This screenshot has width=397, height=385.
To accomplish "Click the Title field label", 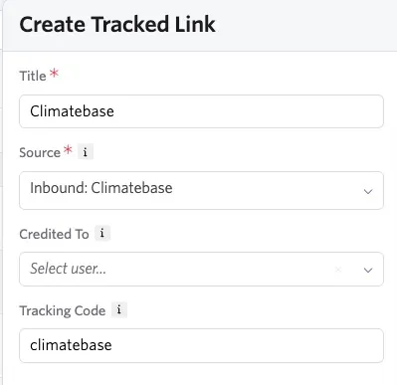I will [33, 76].
